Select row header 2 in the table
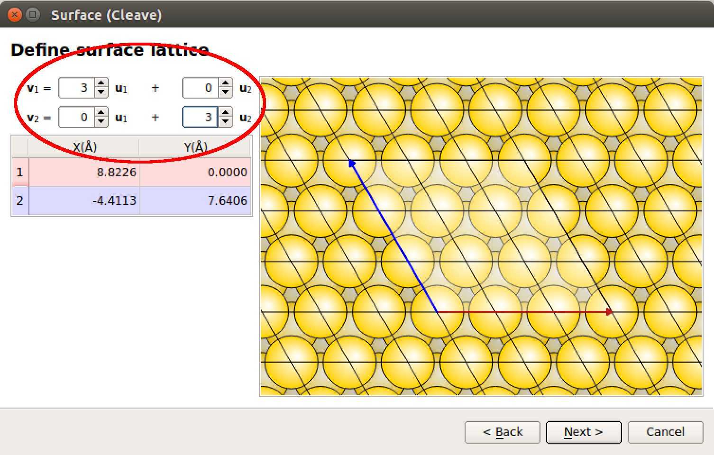This screenshot has width=714, height=455. pyautogui.click(x=20, y=200)
